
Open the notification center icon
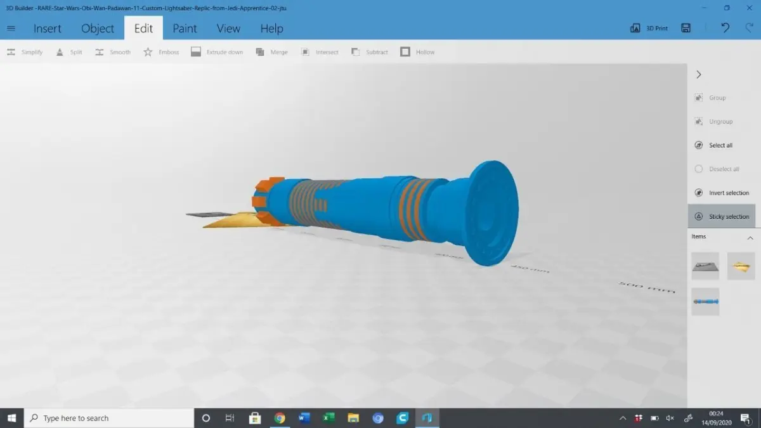click(x=746, y=418)
